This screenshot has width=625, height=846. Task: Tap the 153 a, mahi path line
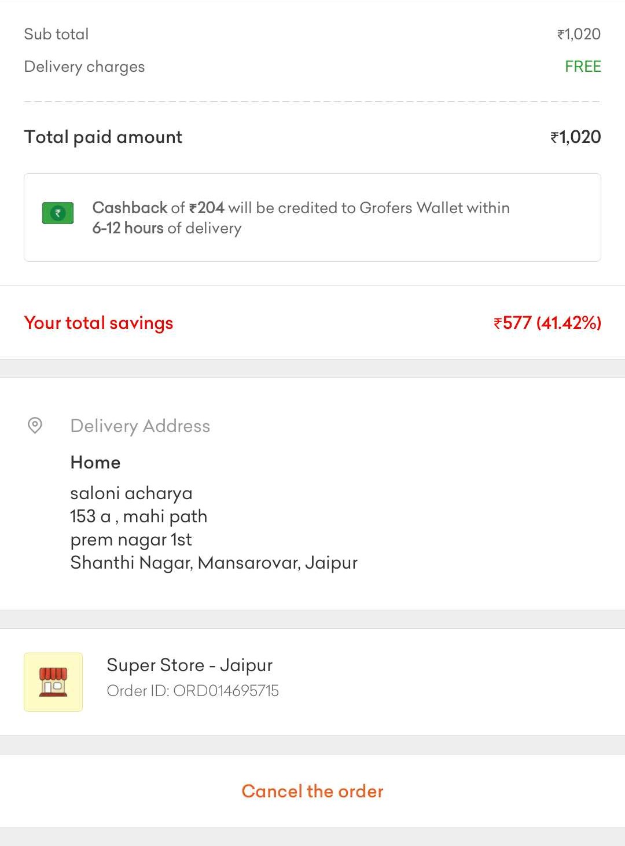tap(139, 517)
